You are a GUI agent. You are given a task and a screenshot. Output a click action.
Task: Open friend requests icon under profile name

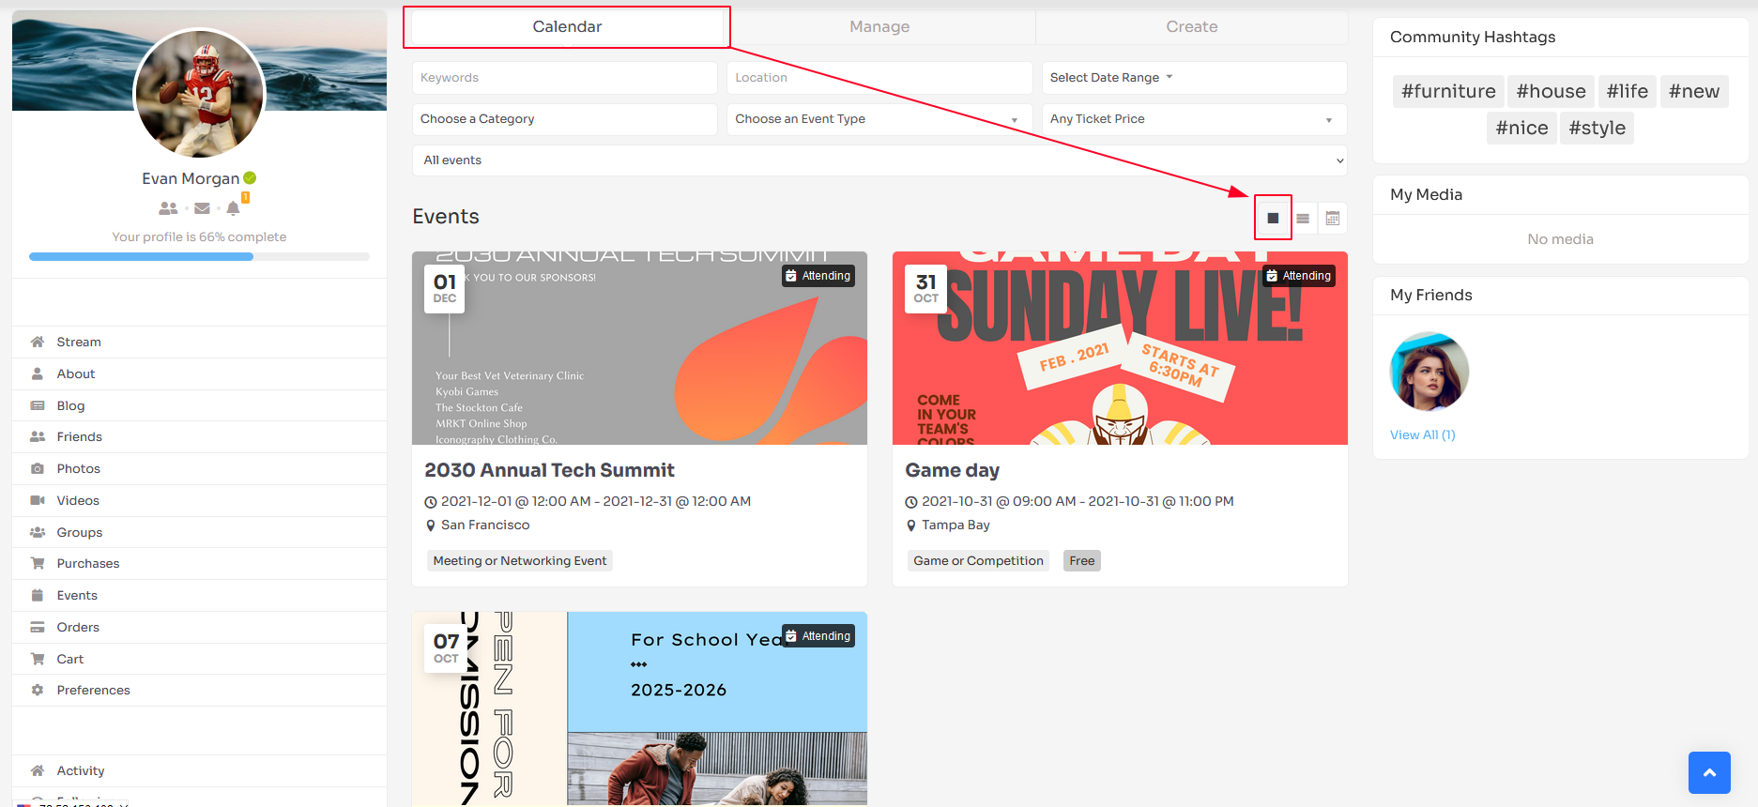tap(169, 208)
